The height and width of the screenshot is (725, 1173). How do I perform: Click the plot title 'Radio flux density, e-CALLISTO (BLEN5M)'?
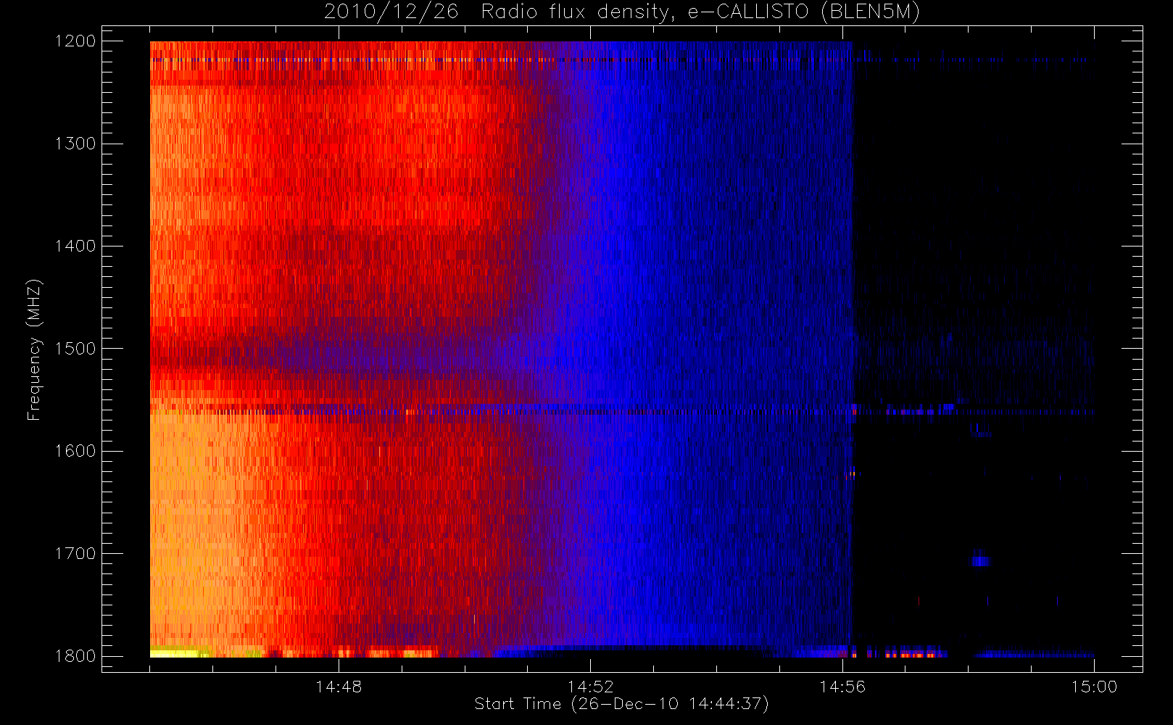coord(700,12)
